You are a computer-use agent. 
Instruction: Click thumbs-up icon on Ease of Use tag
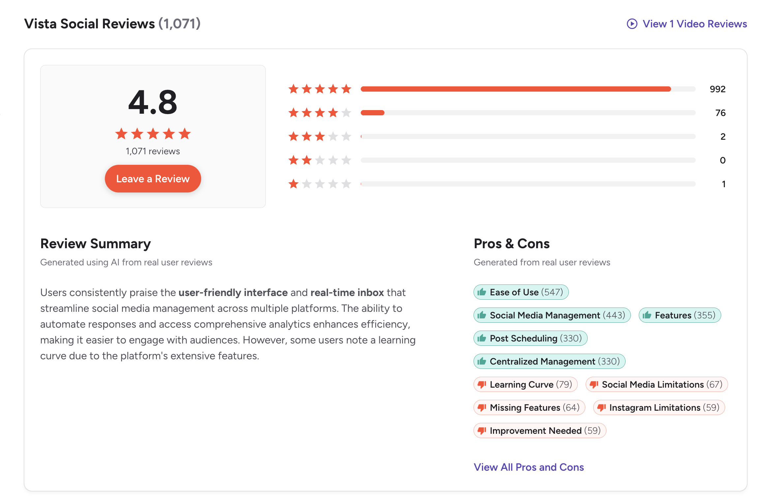coord(482,292)
